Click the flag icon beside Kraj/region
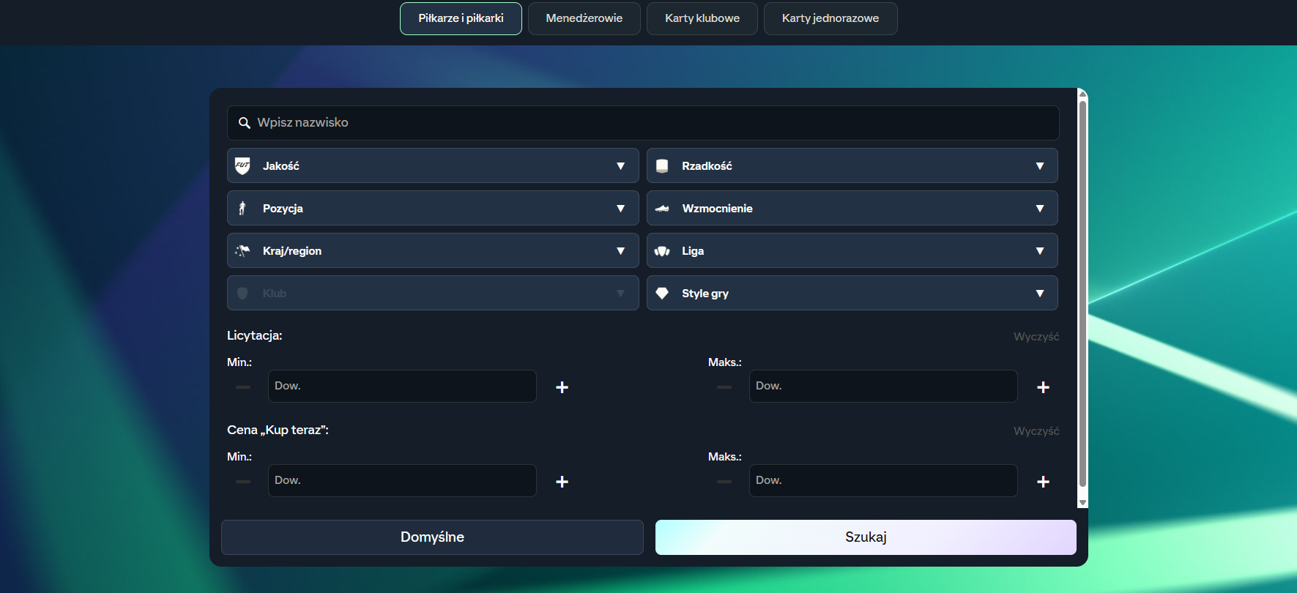1297x593 pixels. tap(242, 251)
